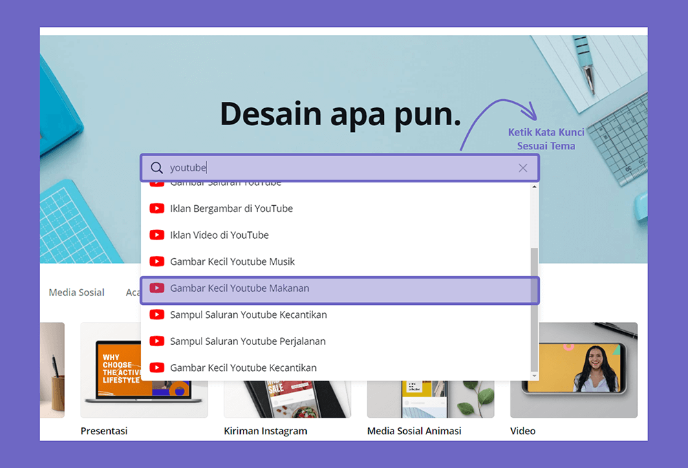The height and width of the screenshot is (468, 688).
Task: Click the suggestion list scrollbar thumb
Action: [x=534, y=310]
